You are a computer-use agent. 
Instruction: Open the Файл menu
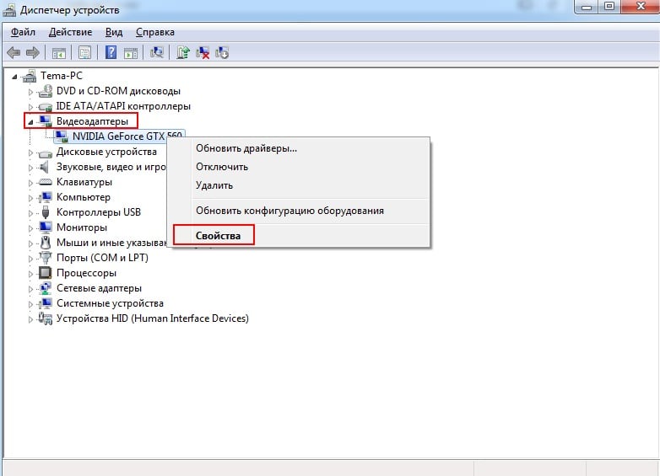pyautogui.click(x=24, y=32)
